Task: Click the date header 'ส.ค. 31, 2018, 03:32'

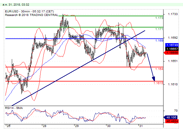Action: pos(16,5)
